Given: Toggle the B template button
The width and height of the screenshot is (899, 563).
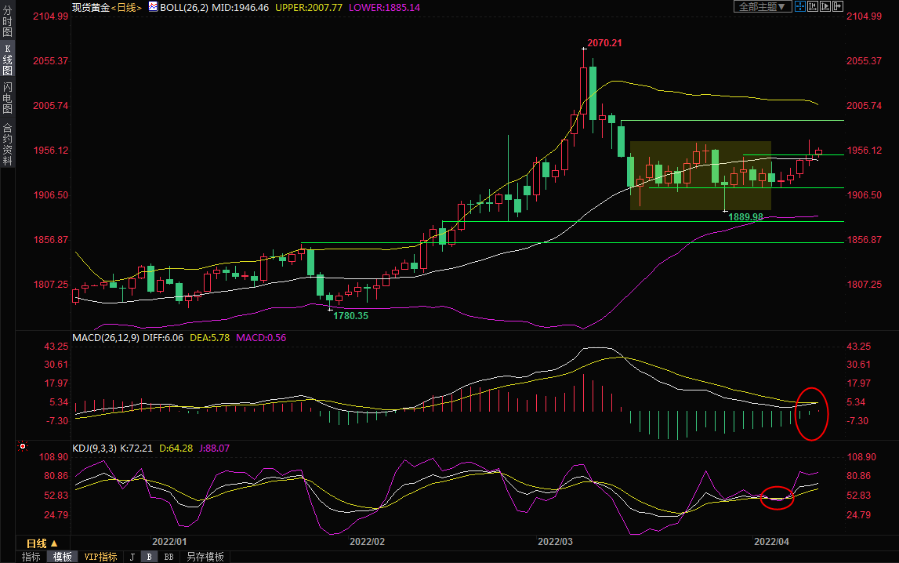Looking at the screenshot, I should pos(149,557).
